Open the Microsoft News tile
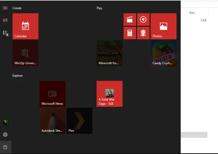218x154 pixels. click(x=52, y=94)
